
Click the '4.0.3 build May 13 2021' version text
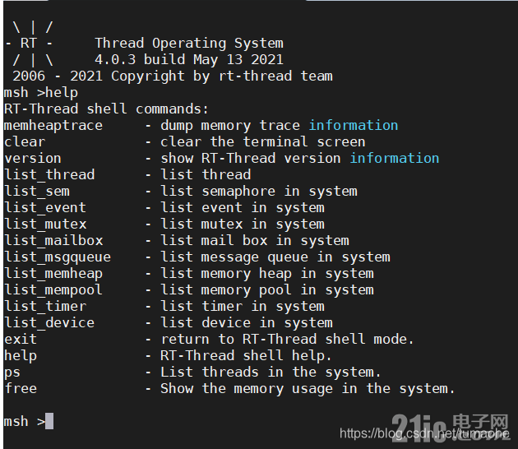189,60
